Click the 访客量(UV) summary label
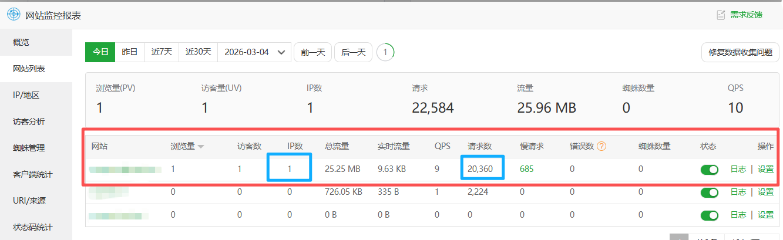This screenshot has width=783, height=240. tap(221, 89)
